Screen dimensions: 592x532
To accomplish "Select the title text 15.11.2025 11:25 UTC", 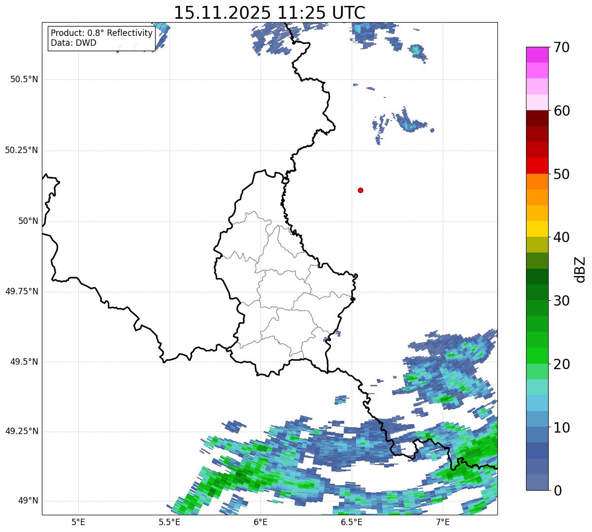I will (x=269, y=13).
